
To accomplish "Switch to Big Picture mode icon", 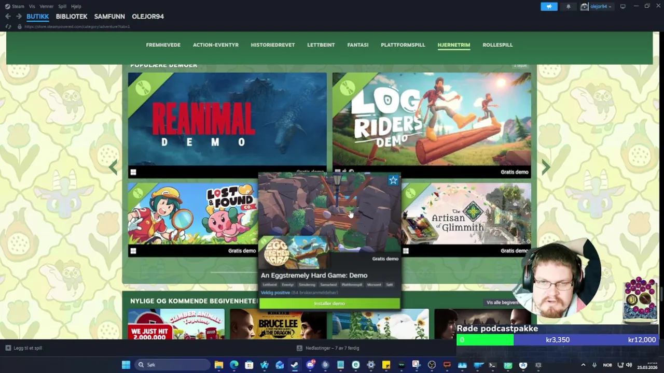I will point(622,6).
